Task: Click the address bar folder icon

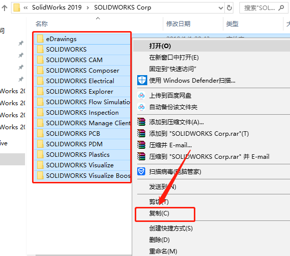Action: (x=17, y=8)
